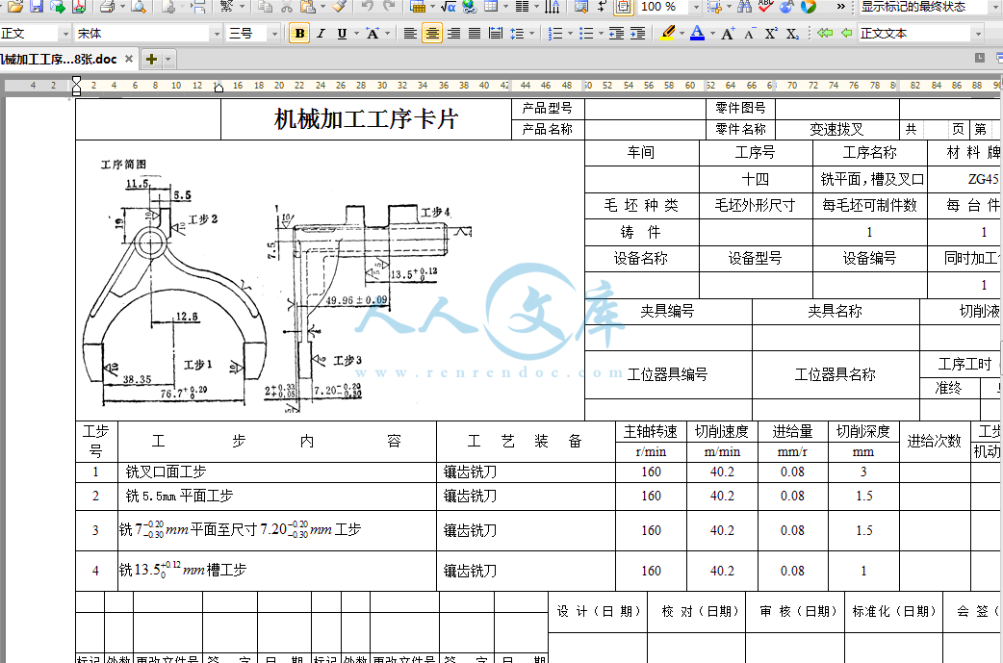Viewport: 1003px width, 663px height.
Task: Insert a formula with the √α icon
Action: coord(449,7)
